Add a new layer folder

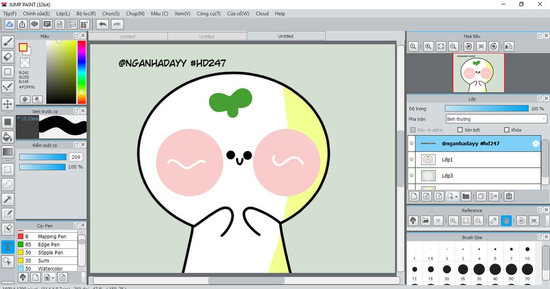[466, 197]
